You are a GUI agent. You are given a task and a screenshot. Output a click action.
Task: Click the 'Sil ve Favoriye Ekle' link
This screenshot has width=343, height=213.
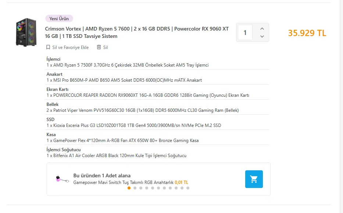[x=71, y=47]
